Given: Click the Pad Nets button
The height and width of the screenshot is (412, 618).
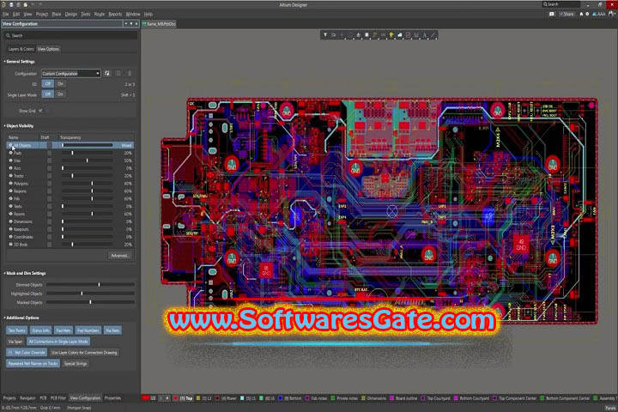Looking at the screenshot, I should (63, 330).
